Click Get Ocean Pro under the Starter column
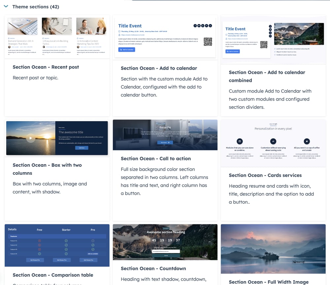Image resolution: width=330 pixels, height=285 pixels. point(62,260)
